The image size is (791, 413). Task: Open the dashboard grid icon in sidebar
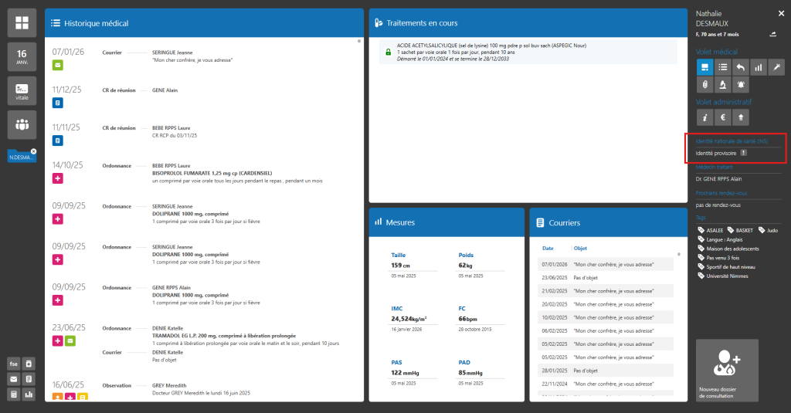pyautogui.click(x=22, y=23)
